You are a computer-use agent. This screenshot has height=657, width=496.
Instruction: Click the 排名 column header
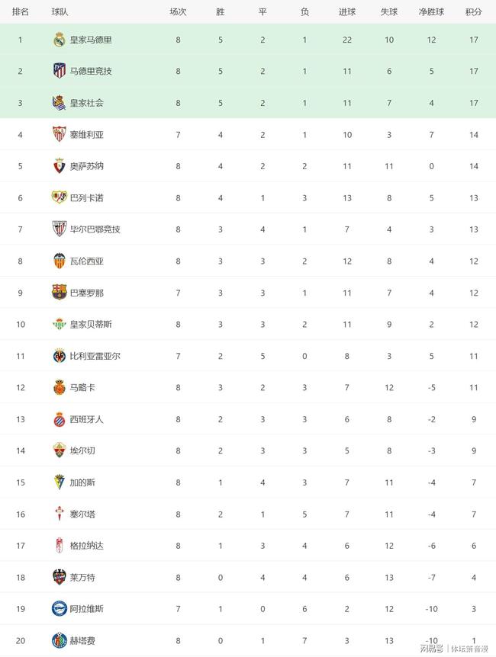(x=20, y=12)
